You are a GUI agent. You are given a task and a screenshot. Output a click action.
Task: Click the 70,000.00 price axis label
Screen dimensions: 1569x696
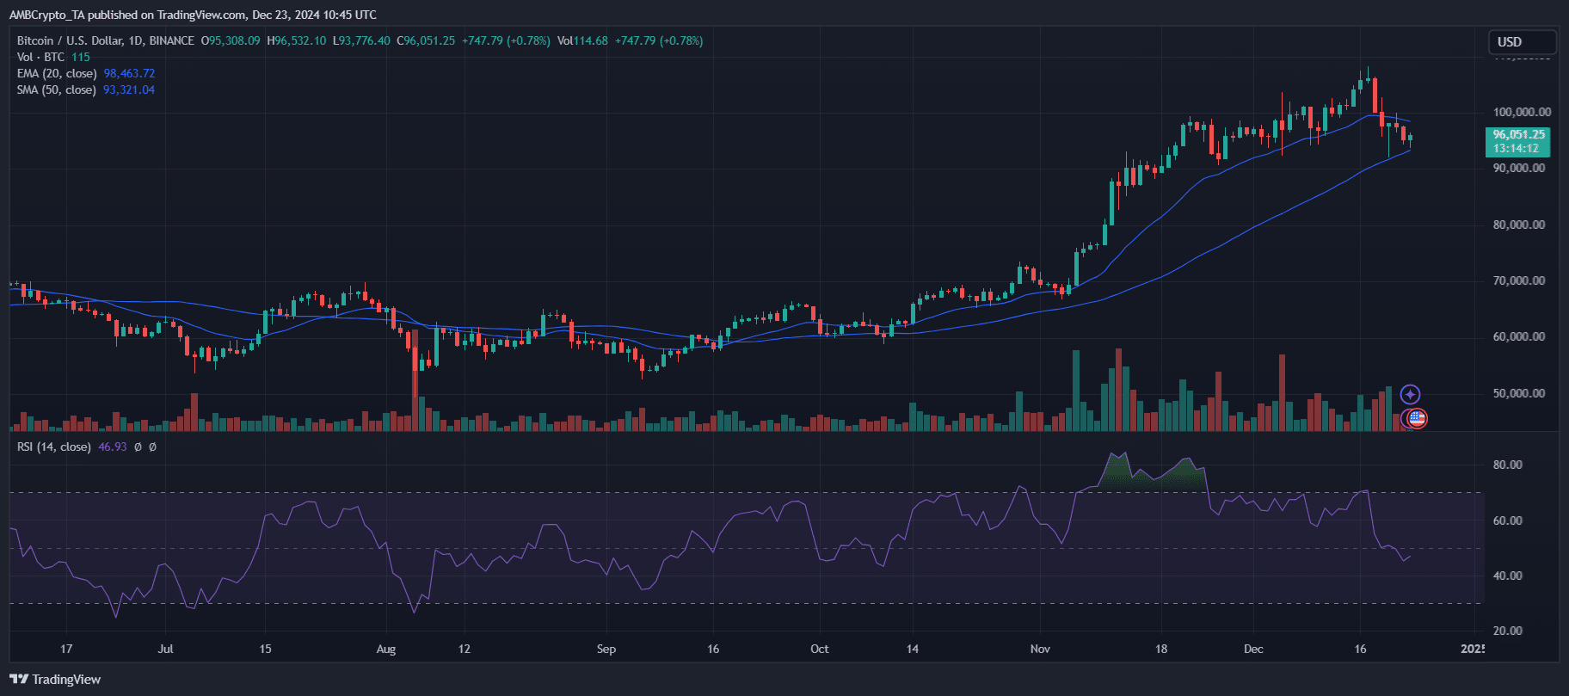click(1519, 281)
